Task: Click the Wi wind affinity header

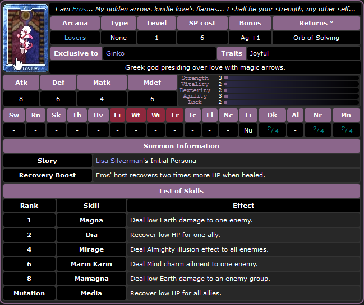Action: (155, 115)
